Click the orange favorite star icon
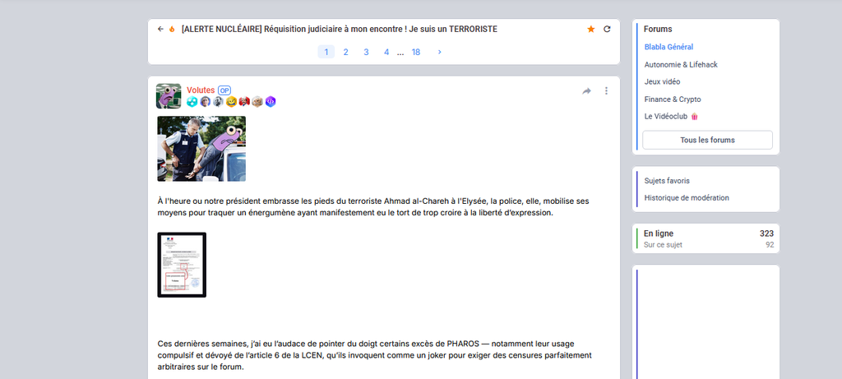The image size is (842, 379). click(590, 29)
